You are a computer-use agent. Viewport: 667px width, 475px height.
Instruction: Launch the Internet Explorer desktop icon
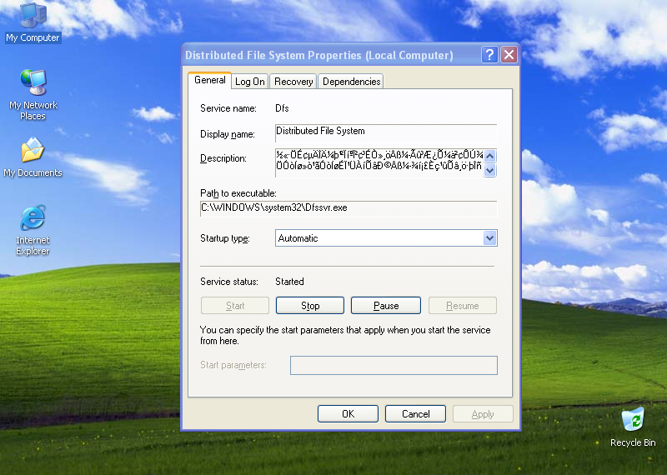coord(33,230)
